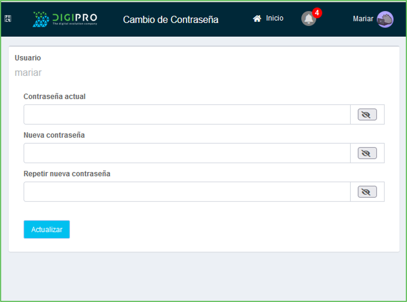The image size is (407, 302).
Task: Select the Repetir nueva contraseña text box
Action: (187, 192)
